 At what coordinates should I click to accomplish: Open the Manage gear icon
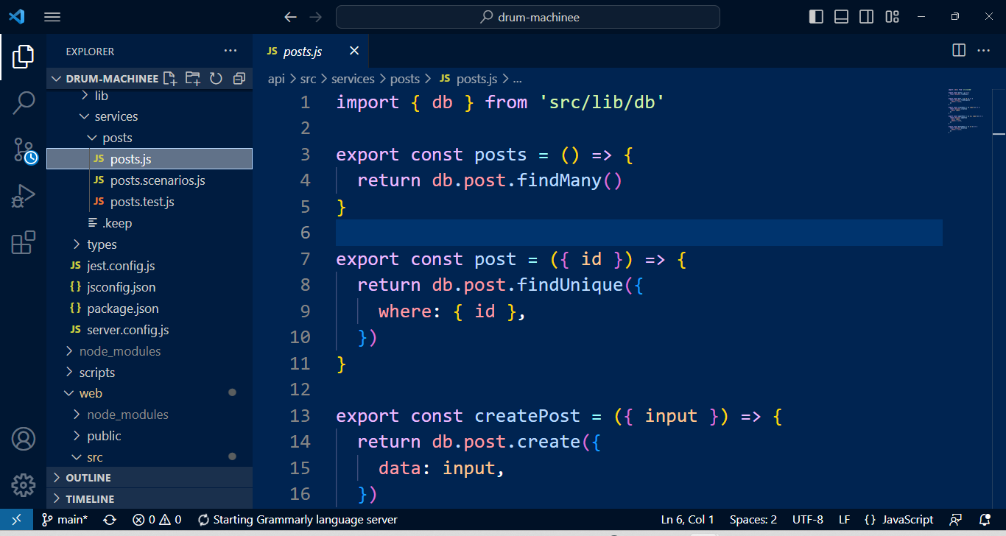tap(24, 485)
